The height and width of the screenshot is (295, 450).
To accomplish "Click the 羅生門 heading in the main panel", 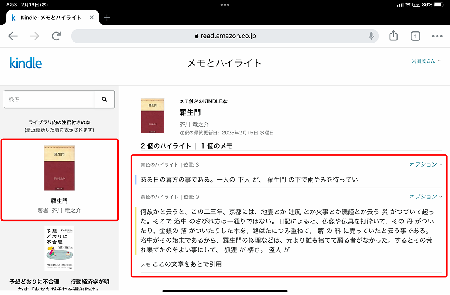I will [190, 112].
